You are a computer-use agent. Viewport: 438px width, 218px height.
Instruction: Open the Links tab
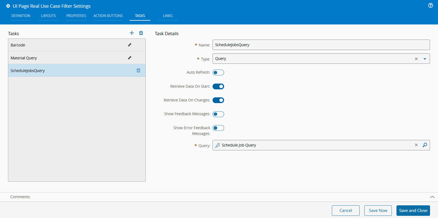(x=168, y=16)
